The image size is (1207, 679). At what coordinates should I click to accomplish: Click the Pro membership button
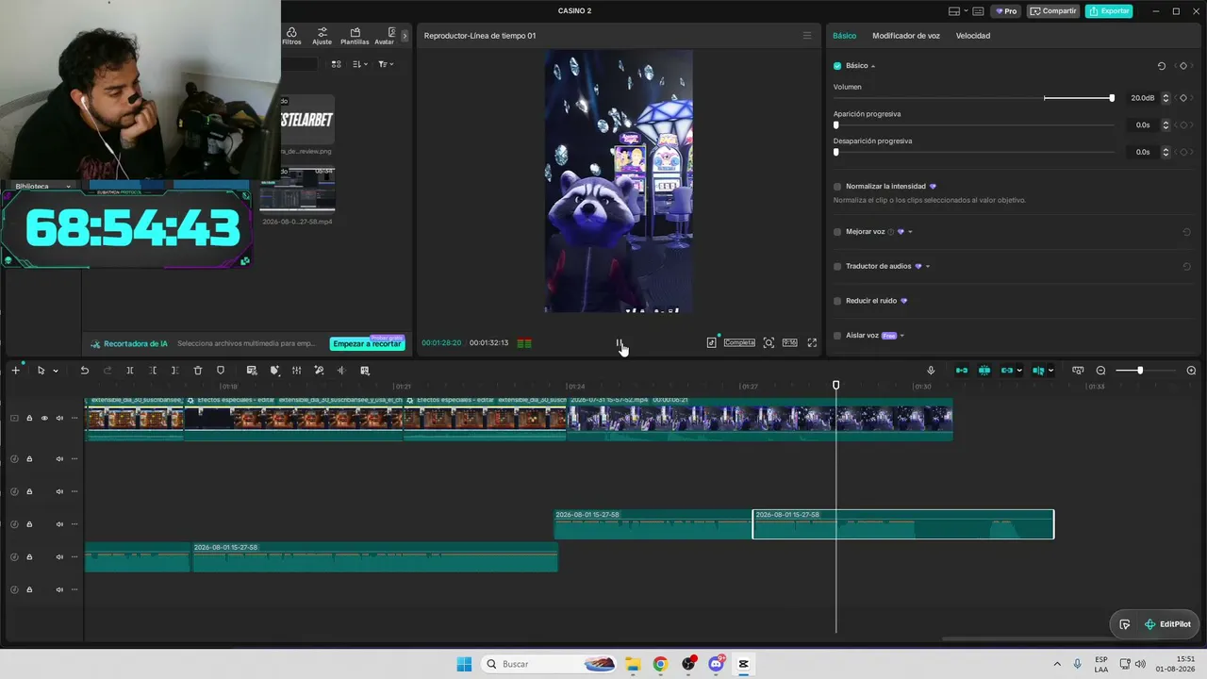click(x=1005, y=11)
